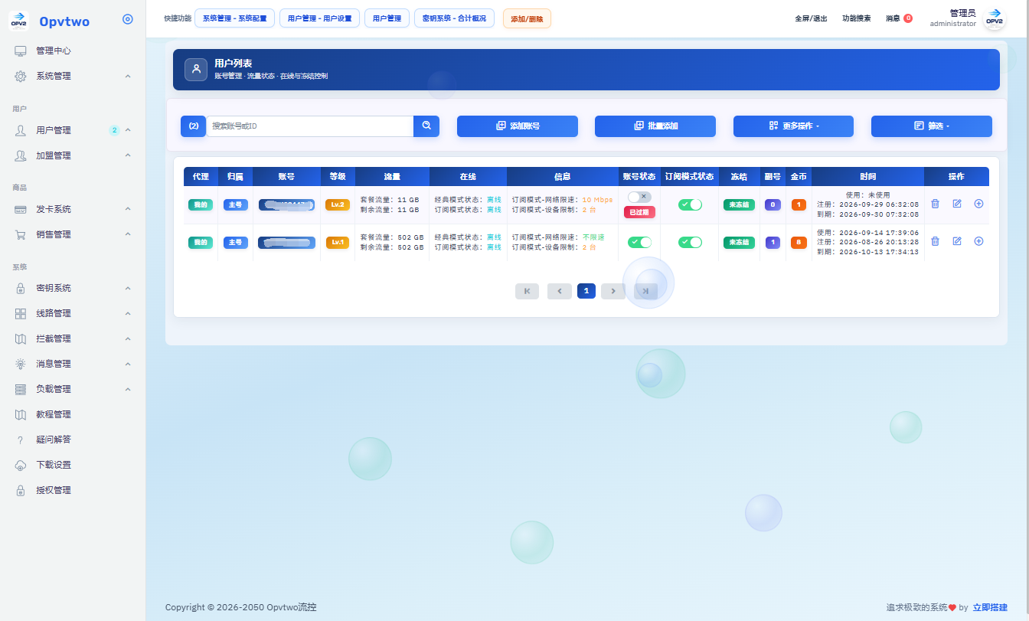Open 下载设置 in the sidebar
The image size is (1029, 621).
(73, 465)
